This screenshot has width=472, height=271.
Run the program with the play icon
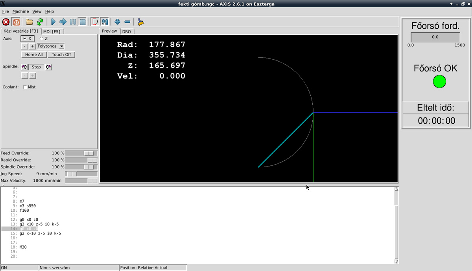pos(53,22)
